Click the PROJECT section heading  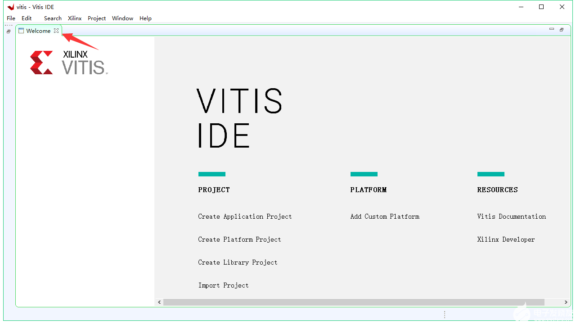214,190
